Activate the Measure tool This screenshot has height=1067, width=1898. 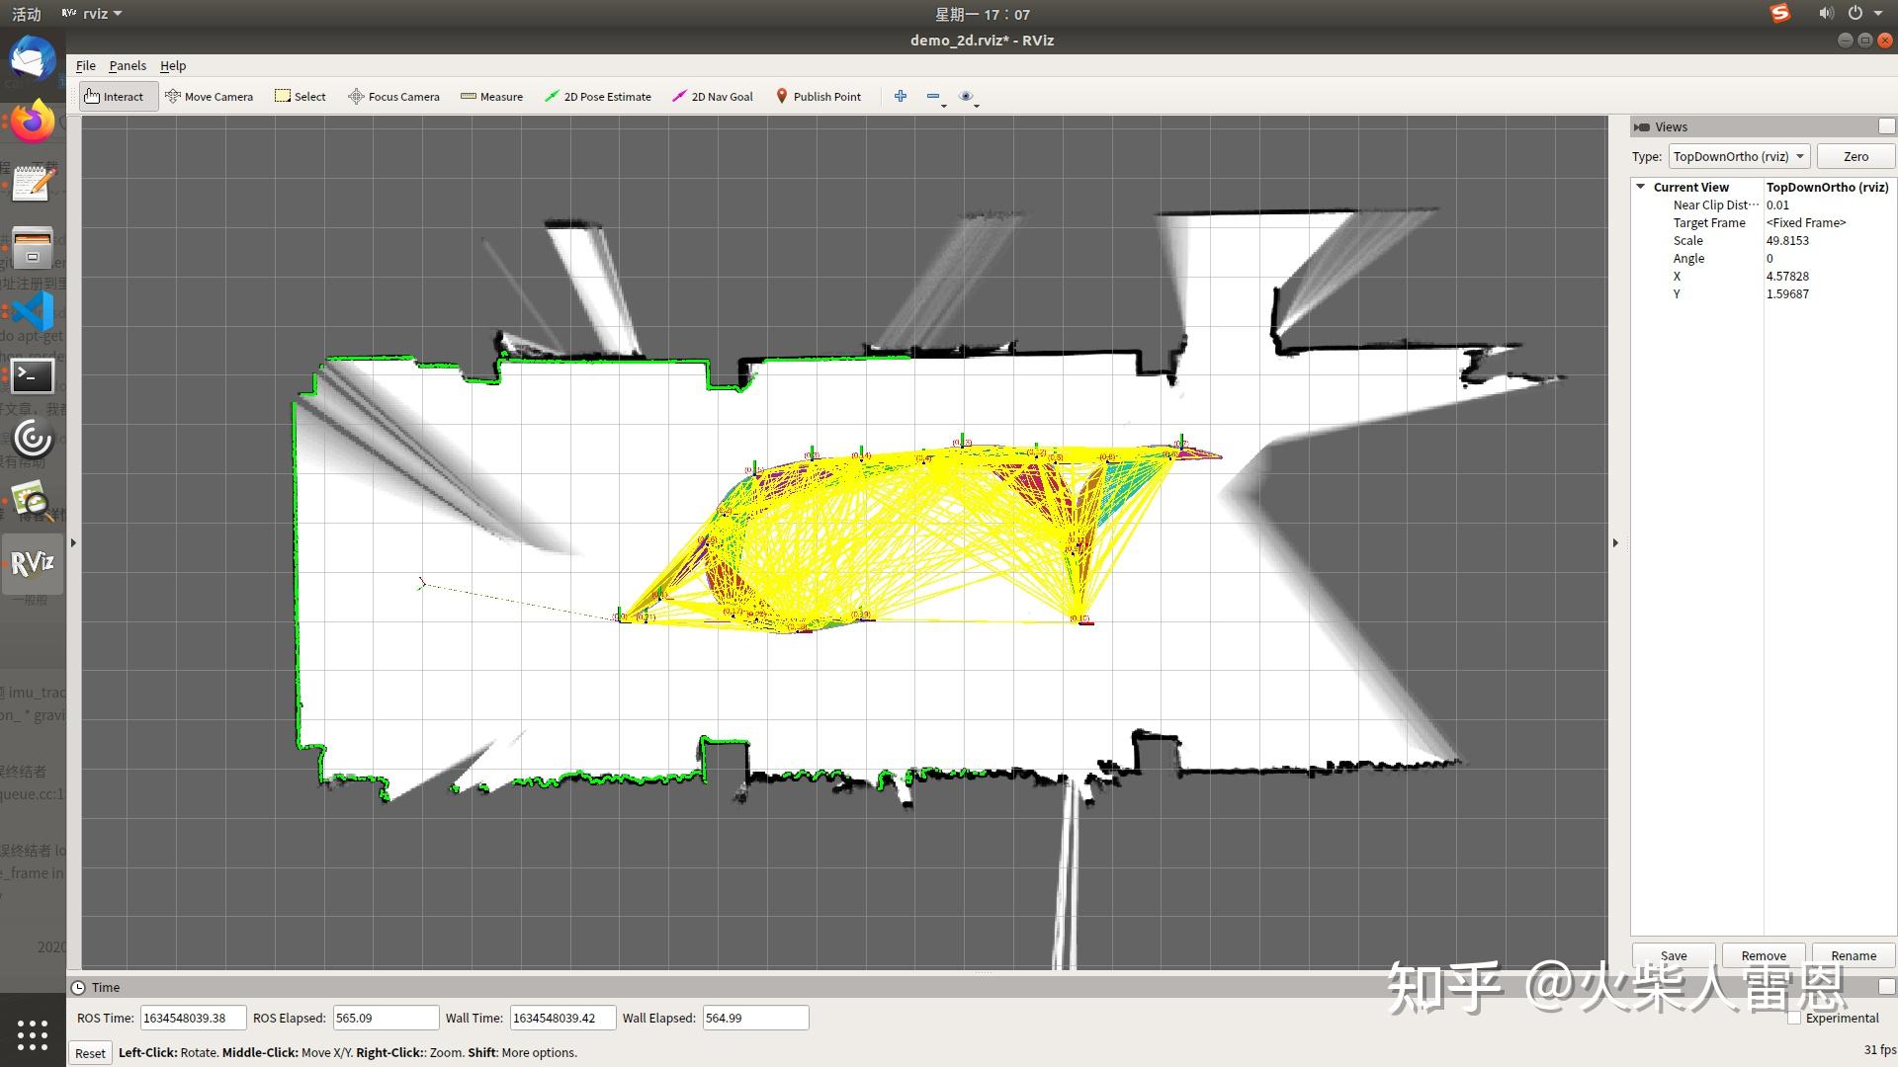point(491,97)
